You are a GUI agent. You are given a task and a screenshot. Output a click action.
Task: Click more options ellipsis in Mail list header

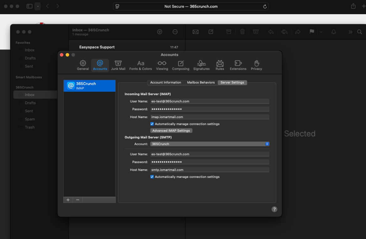point(175,32)
